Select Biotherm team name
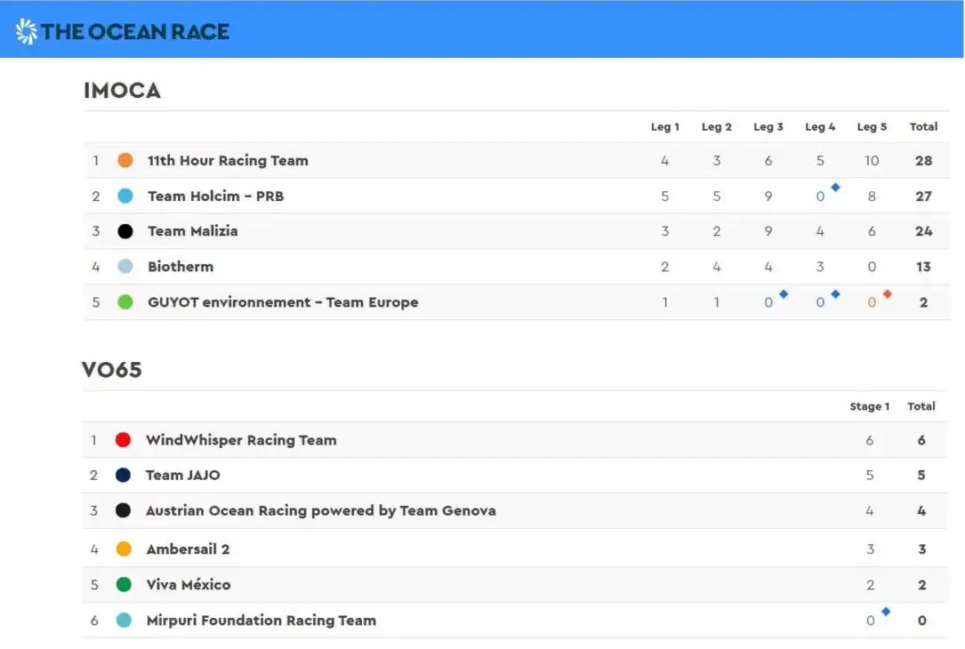 click(181, 267)
